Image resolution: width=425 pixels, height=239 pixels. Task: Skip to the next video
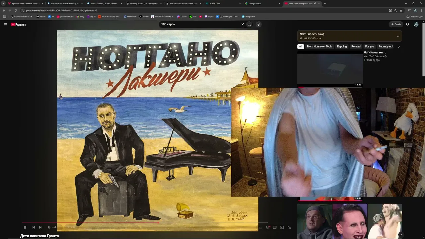pyautogui.click(x=41, y=227)
